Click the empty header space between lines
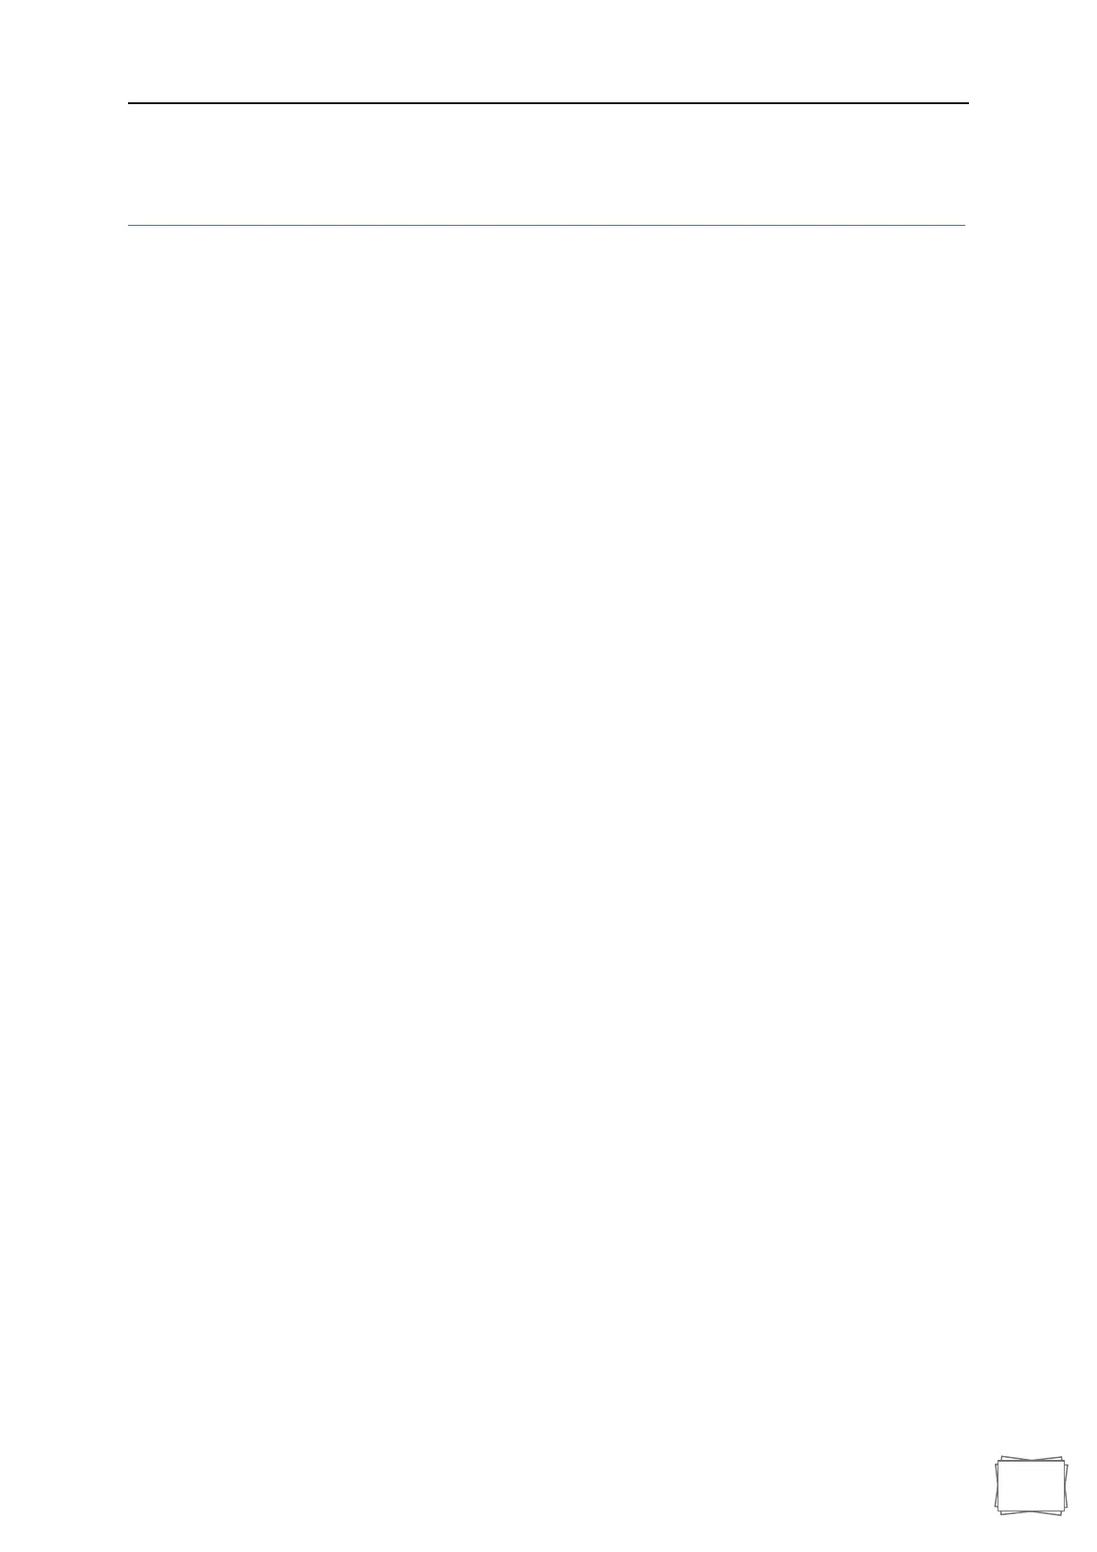 click(x=548, y=164)
